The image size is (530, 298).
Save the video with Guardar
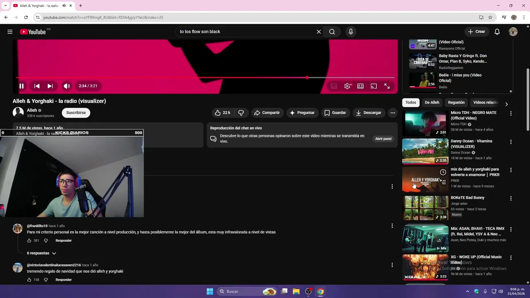[335, 113]
